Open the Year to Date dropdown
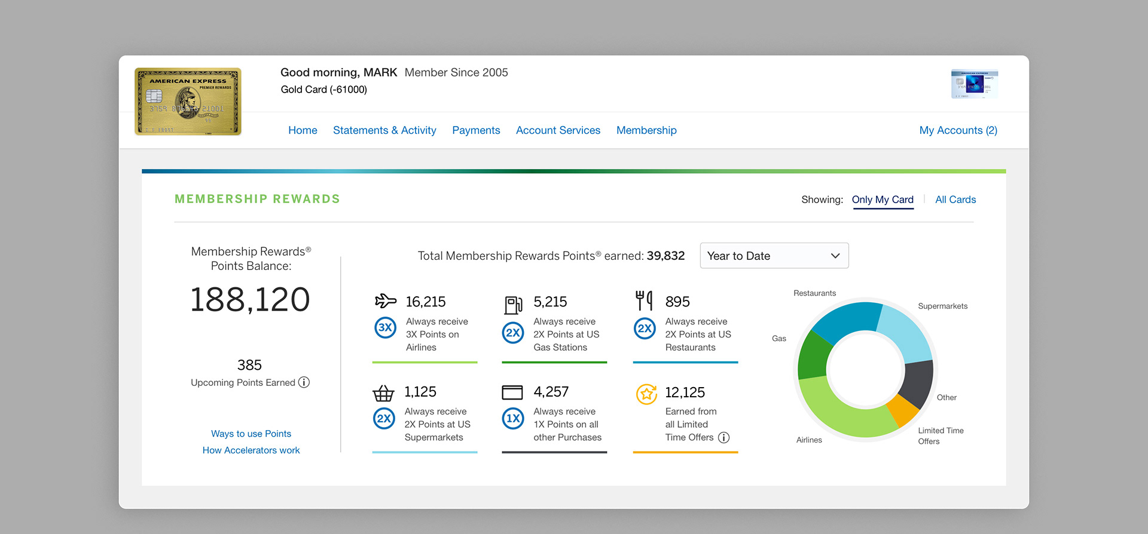This screenshot has width=1148, height=534. tap(774, 256)
